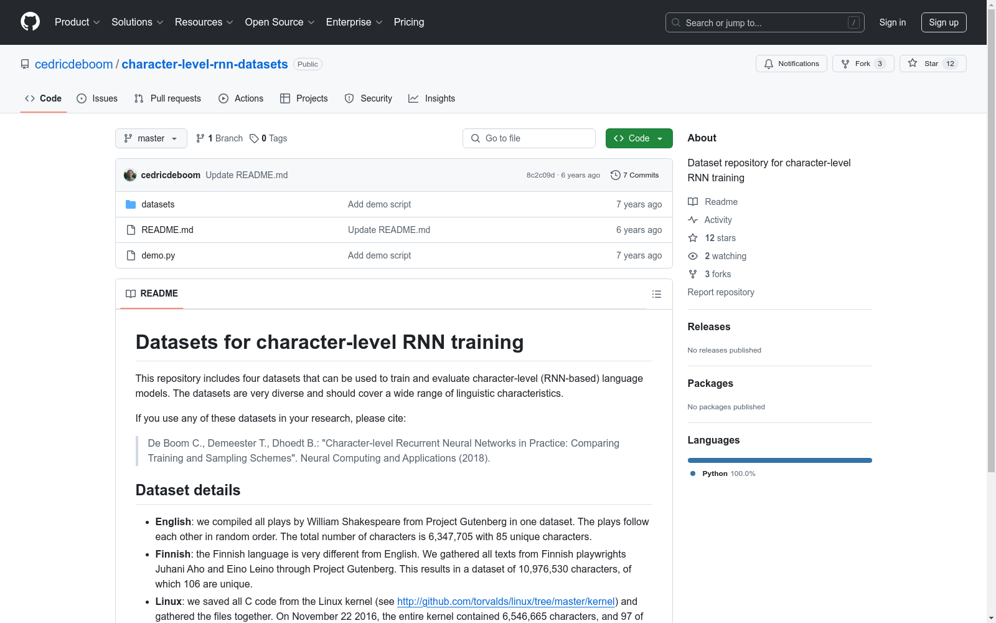
Task: Open the Projects tab
Action: click(x=304, y=98)
